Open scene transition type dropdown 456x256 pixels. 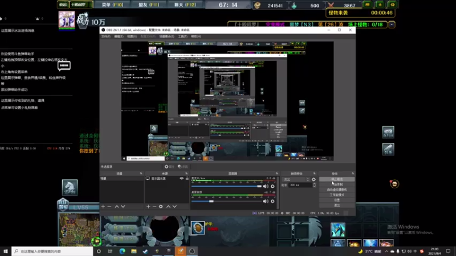[x=296, y=179]
